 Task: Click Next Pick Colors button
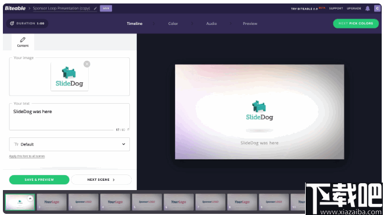tap(356, 24)
